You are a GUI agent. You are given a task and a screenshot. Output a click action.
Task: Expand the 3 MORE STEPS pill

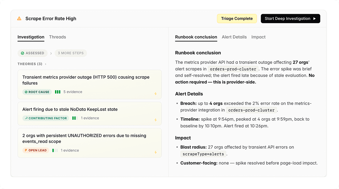point(71,53)
